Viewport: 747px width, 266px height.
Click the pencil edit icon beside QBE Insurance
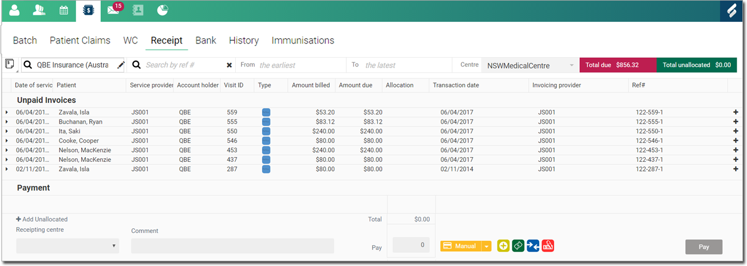pos(120,65)
